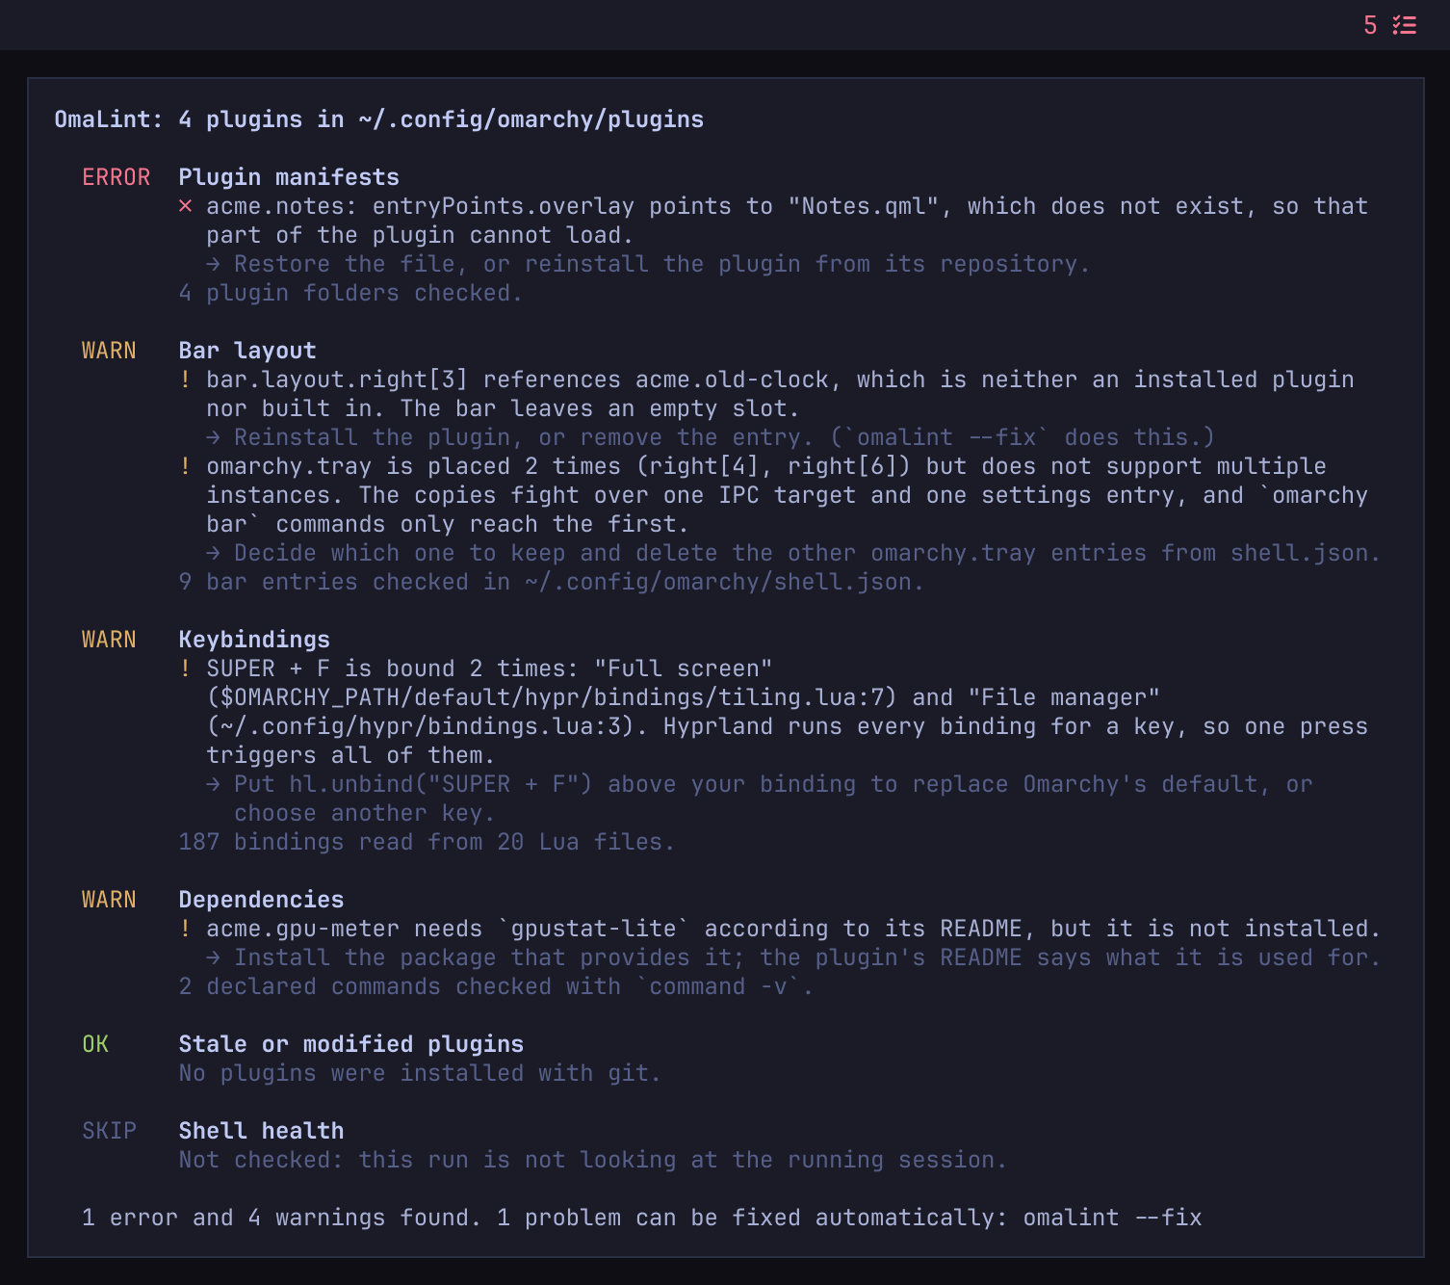The height and width of the screenshot is (1285, 1450).
Task: Click "187 bindings read from 20 Lua files."
Action: click(x=427, y=842)
